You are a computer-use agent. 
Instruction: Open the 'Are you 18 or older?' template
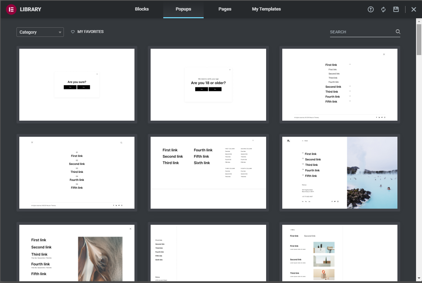click(208, 85)
